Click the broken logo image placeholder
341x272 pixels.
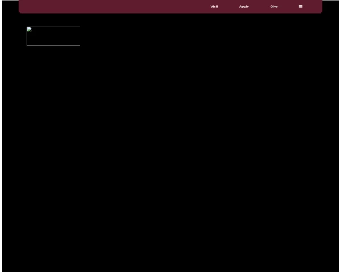tap(53, 36)
